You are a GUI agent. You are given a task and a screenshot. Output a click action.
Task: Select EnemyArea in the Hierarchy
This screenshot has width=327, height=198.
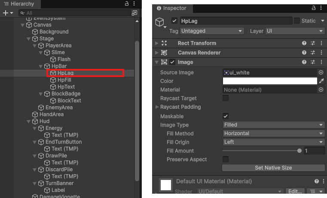[x=59, y=108]
